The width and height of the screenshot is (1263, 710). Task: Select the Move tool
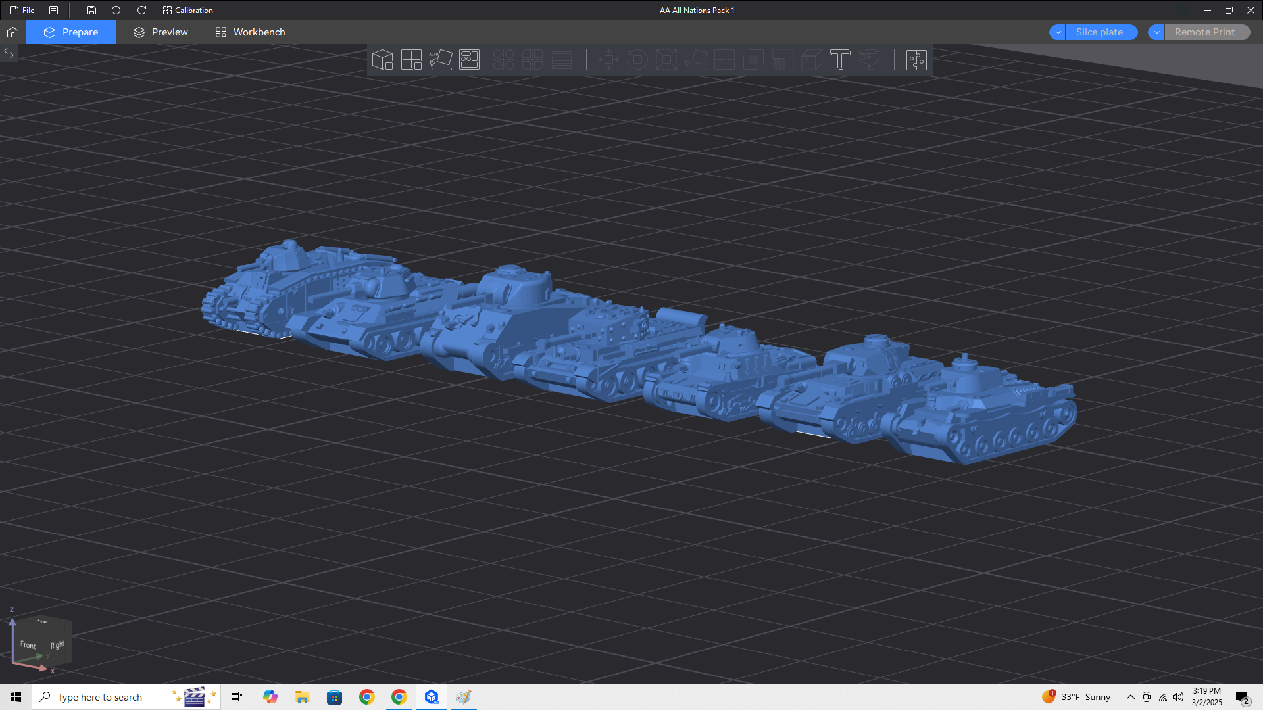point(608,60)
